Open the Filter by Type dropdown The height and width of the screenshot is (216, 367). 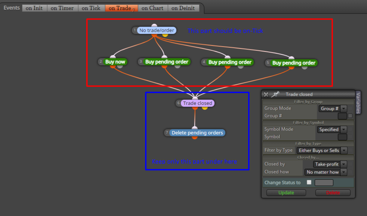click(322, 150)
